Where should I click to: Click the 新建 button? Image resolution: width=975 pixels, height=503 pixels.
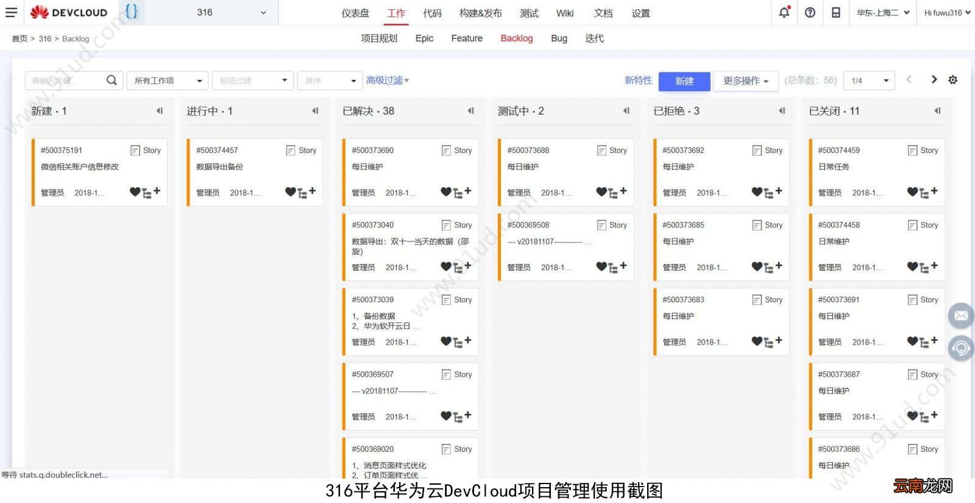[x=684, y=81]
